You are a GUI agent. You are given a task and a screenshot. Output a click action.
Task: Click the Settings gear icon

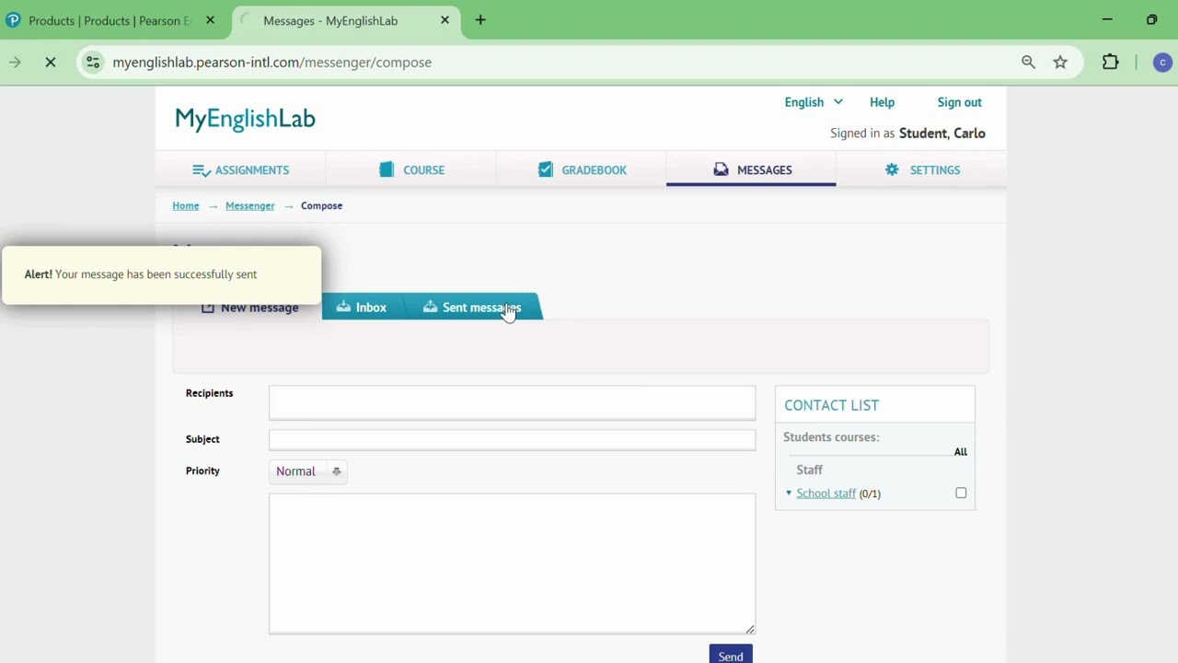coord(892,169)
